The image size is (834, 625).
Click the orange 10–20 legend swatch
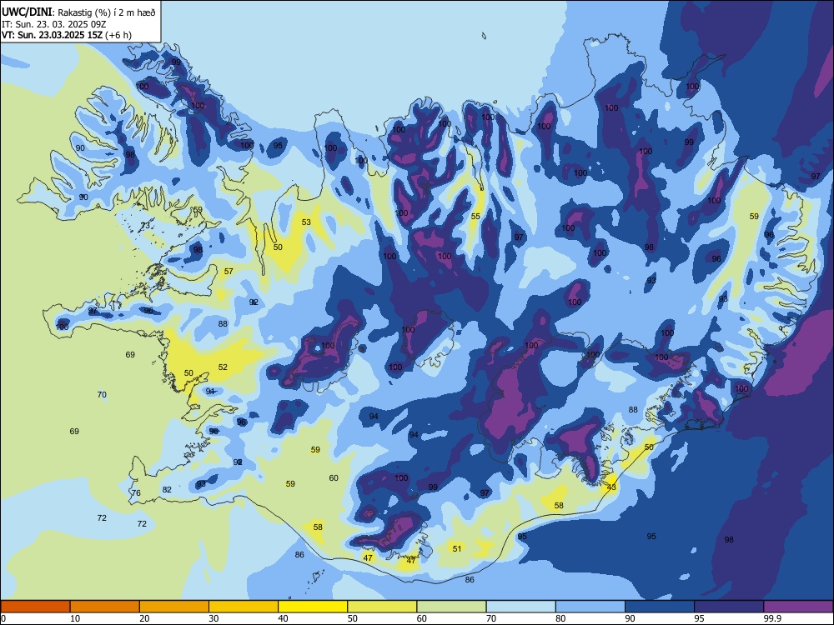tap(105, 607)
